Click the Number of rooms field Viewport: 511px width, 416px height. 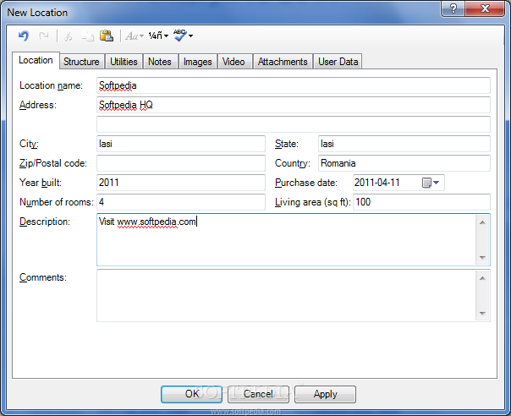181,202
